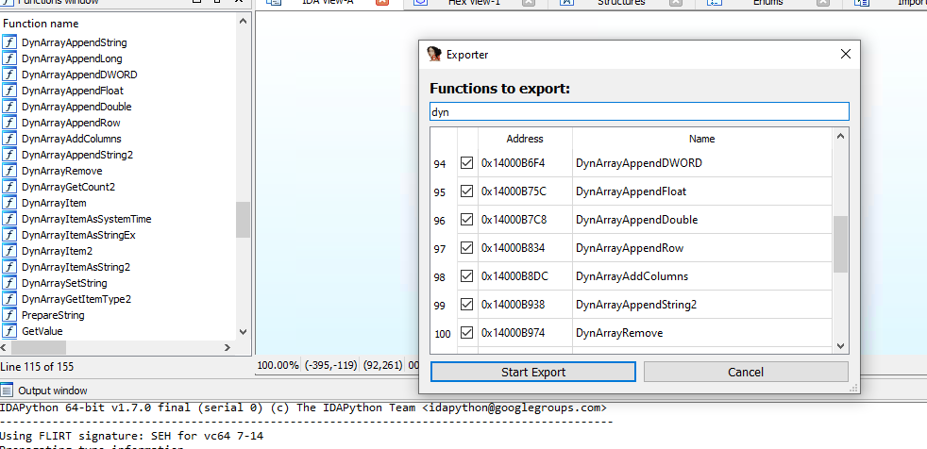Viewport: 927px width, 449px height.
Task: Select DynArrayItemAsString2 in Functions window
Action: [x=76, y=267]
